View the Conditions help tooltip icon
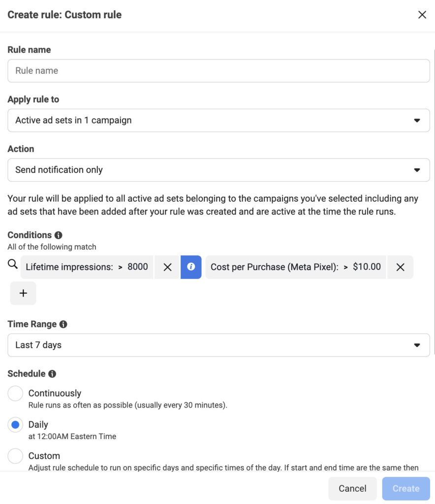 point(58,235)
